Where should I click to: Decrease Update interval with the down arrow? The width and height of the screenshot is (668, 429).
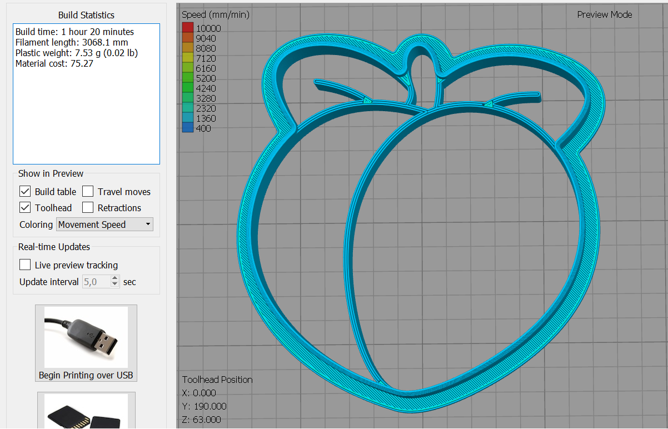(x=115, y=285)
